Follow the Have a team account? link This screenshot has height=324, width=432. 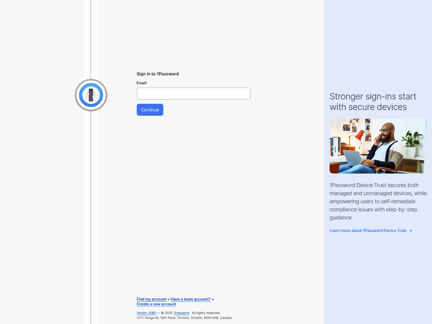[190, 299]
